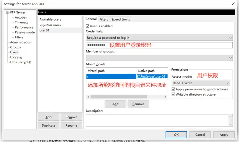
Task: Click the Native path column header
Action: pos(152,71)
